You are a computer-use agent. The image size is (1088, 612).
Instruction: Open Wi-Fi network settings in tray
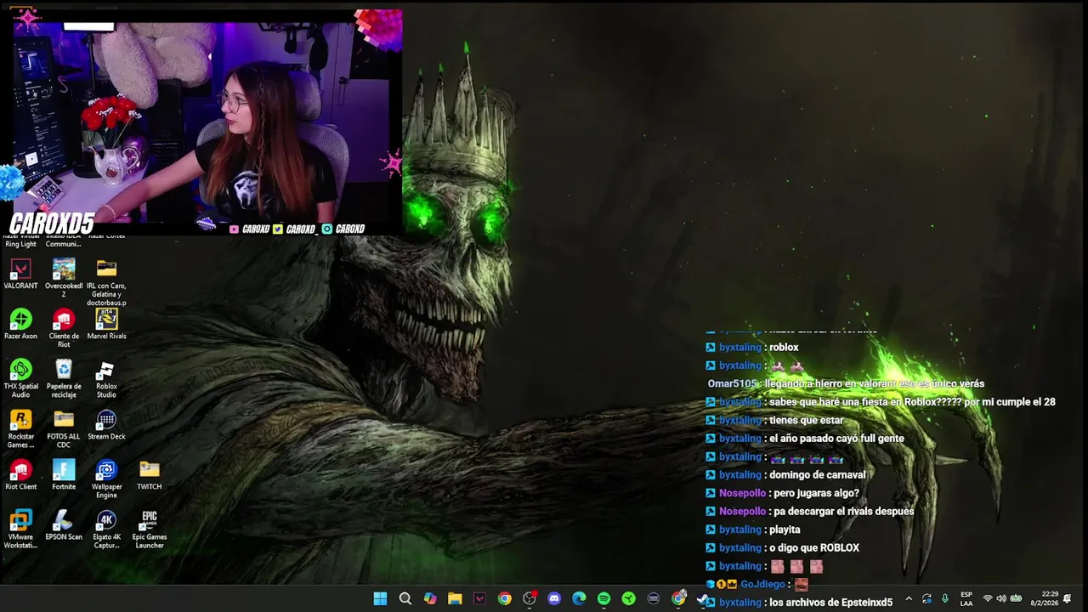coord(988,598)
